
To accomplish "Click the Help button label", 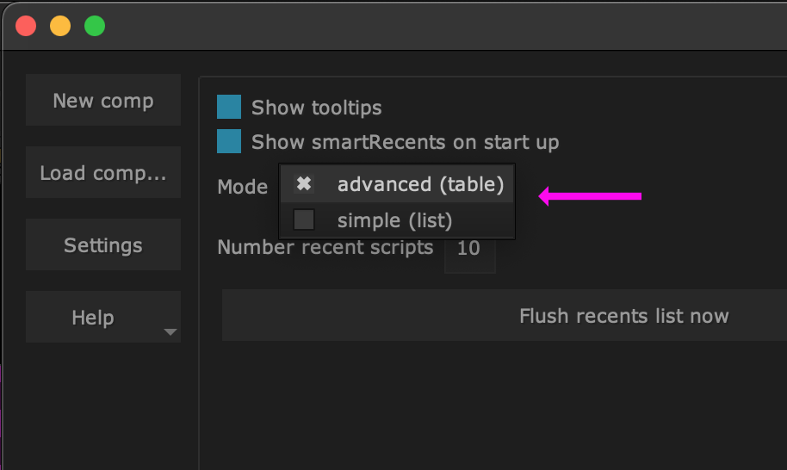I will tap(92, 318).
